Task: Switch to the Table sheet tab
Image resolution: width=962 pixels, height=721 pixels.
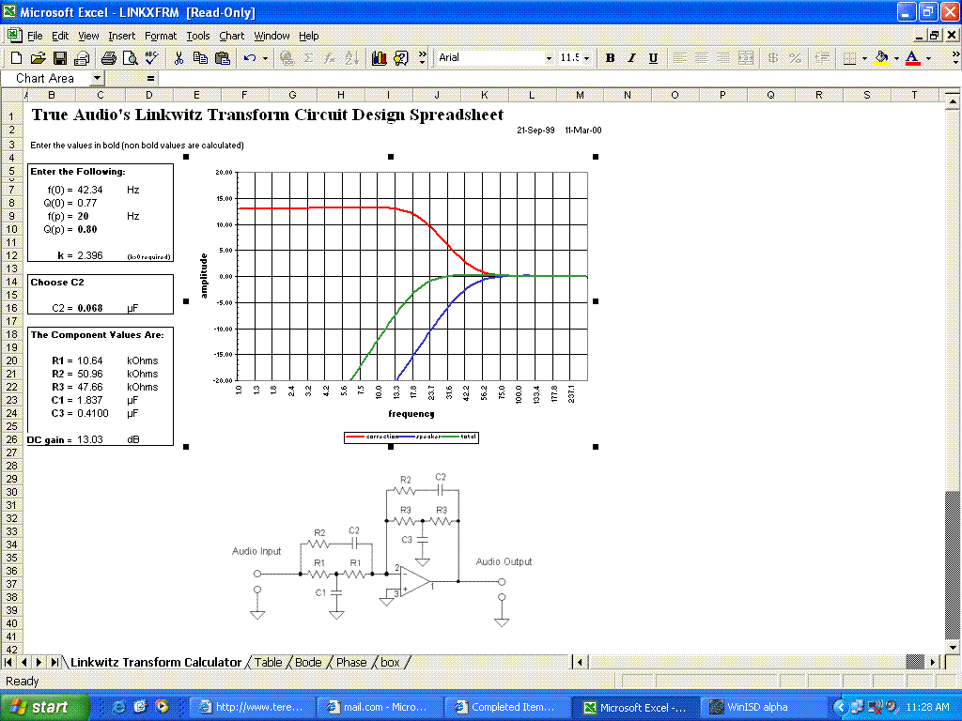Action: [x=268, y=662]
